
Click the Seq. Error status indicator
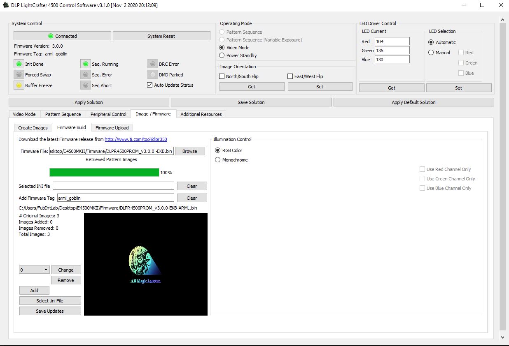[x=85, y=75]
